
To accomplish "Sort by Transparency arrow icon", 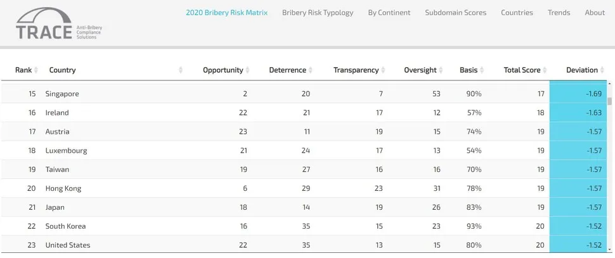I will pyautogui.click(x=384, y=70).
